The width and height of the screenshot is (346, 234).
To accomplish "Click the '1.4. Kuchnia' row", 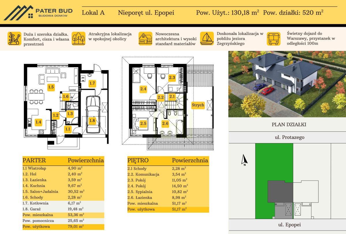I will (x=63, y=186).
